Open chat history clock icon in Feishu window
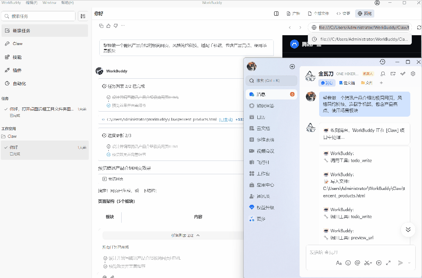This screenshot has width=422, height=278. pos(382,62)
